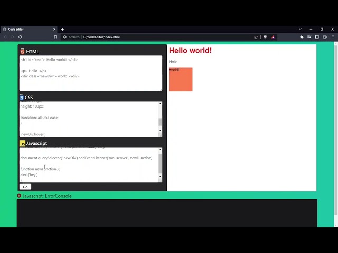Click the site info icon beside Archivo
Image resolution: width=338 pixels, height=253 pixels.
[64, 37]
